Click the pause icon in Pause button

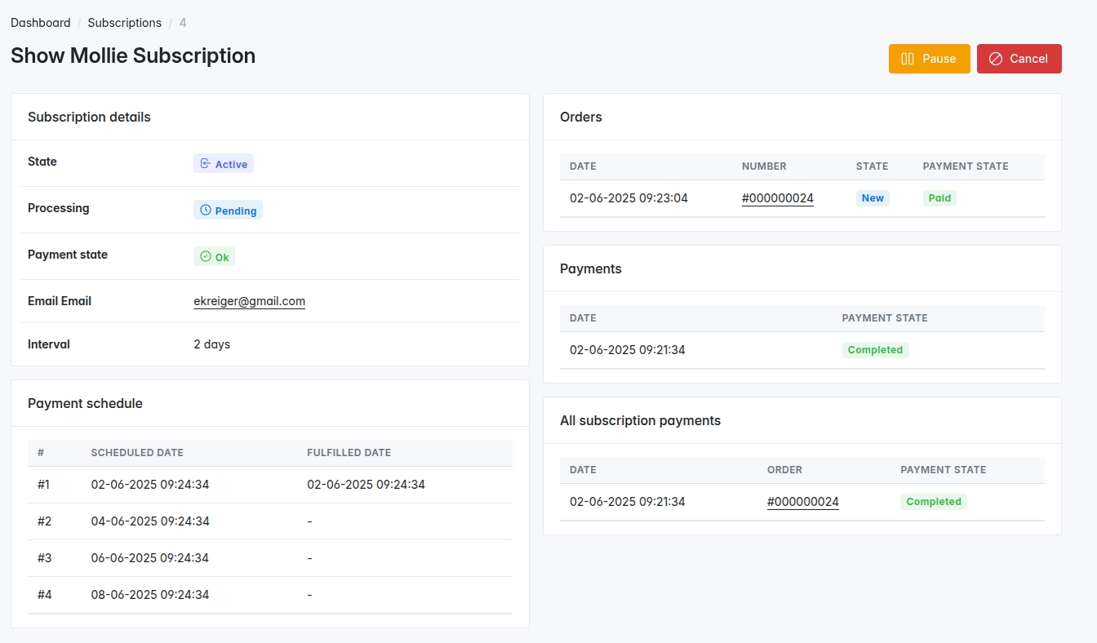pos(907,59)
